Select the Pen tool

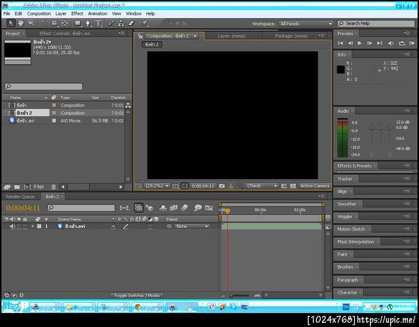pyautogui.click(x=88, y=23)
